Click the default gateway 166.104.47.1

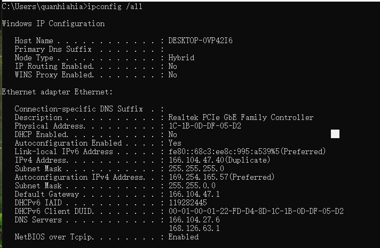pyautogui.click(x=194, y=194)
